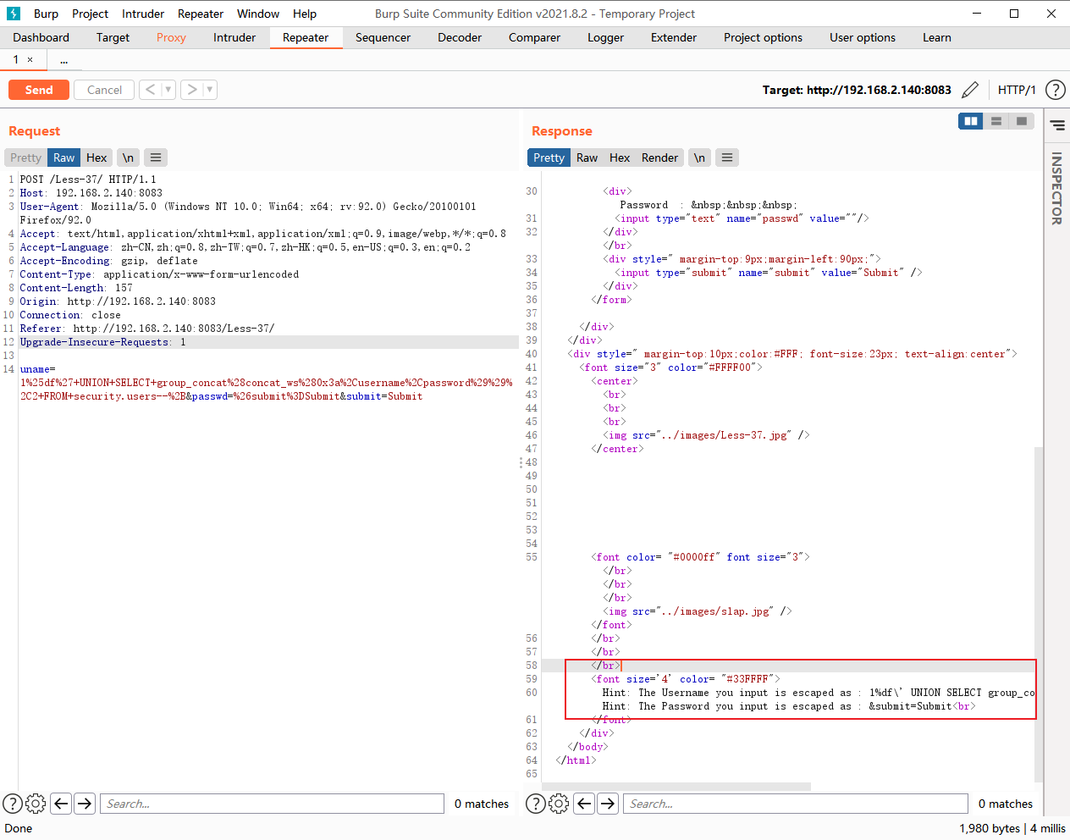Open response search settings gear
This screenshot has width=1070, height=840.
click(x=559, y=804)
